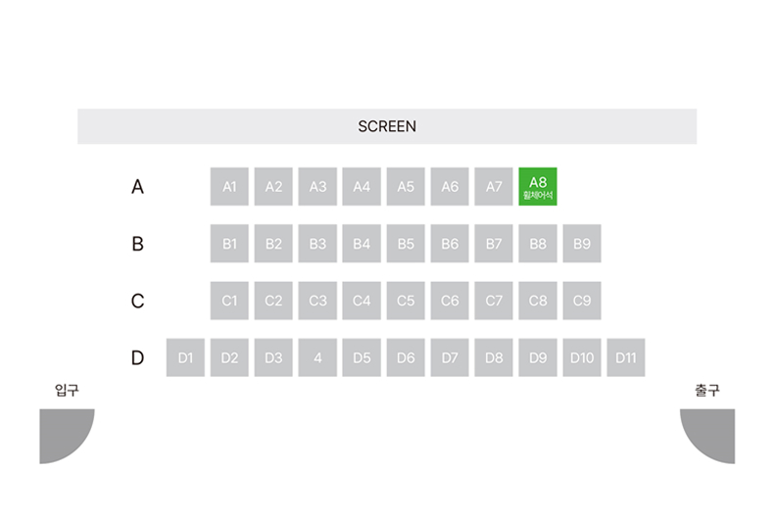Image resolution: width=774 pixels, height=515 pixels.
Task: Click the row A label
Action: [x=138, y=186]
